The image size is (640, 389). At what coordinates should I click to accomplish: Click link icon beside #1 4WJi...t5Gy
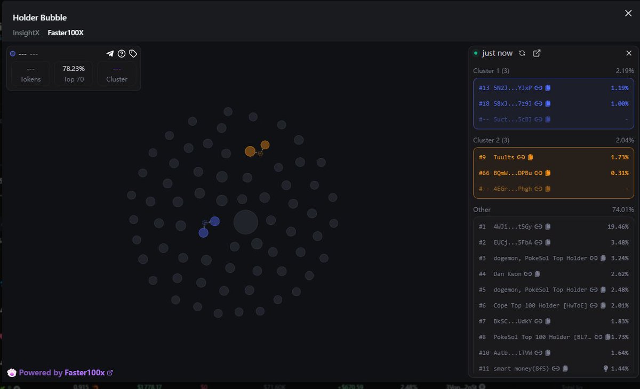click(539, 227)
